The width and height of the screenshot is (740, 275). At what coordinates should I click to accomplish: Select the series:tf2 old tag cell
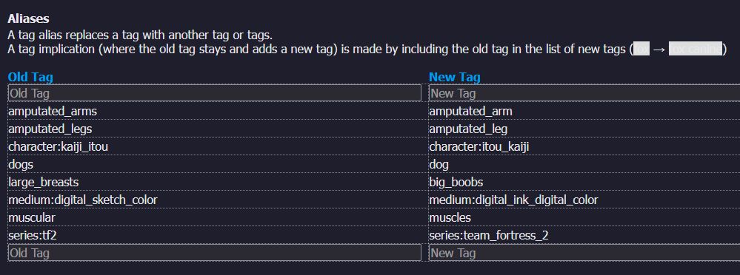(218, 235)
